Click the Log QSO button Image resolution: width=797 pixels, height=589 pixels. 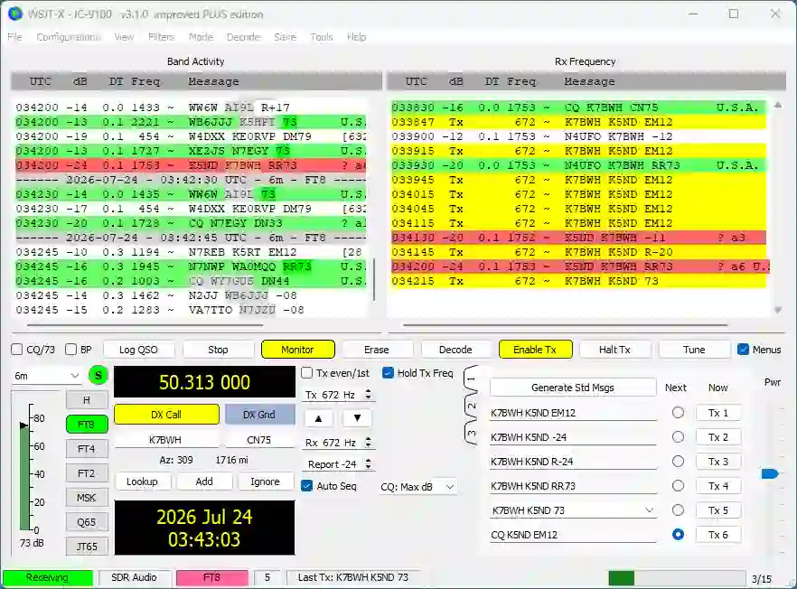[139, 350]
